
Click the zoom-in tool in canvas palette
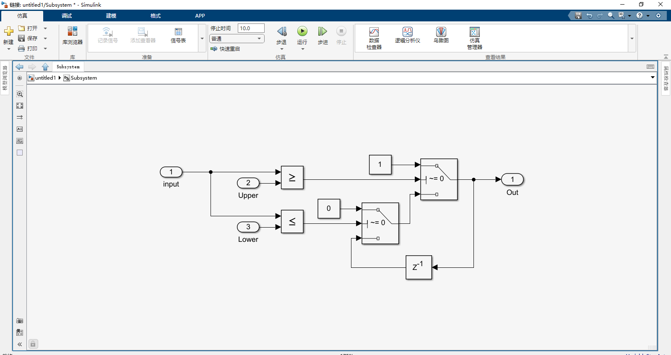(x=20, y=94)
